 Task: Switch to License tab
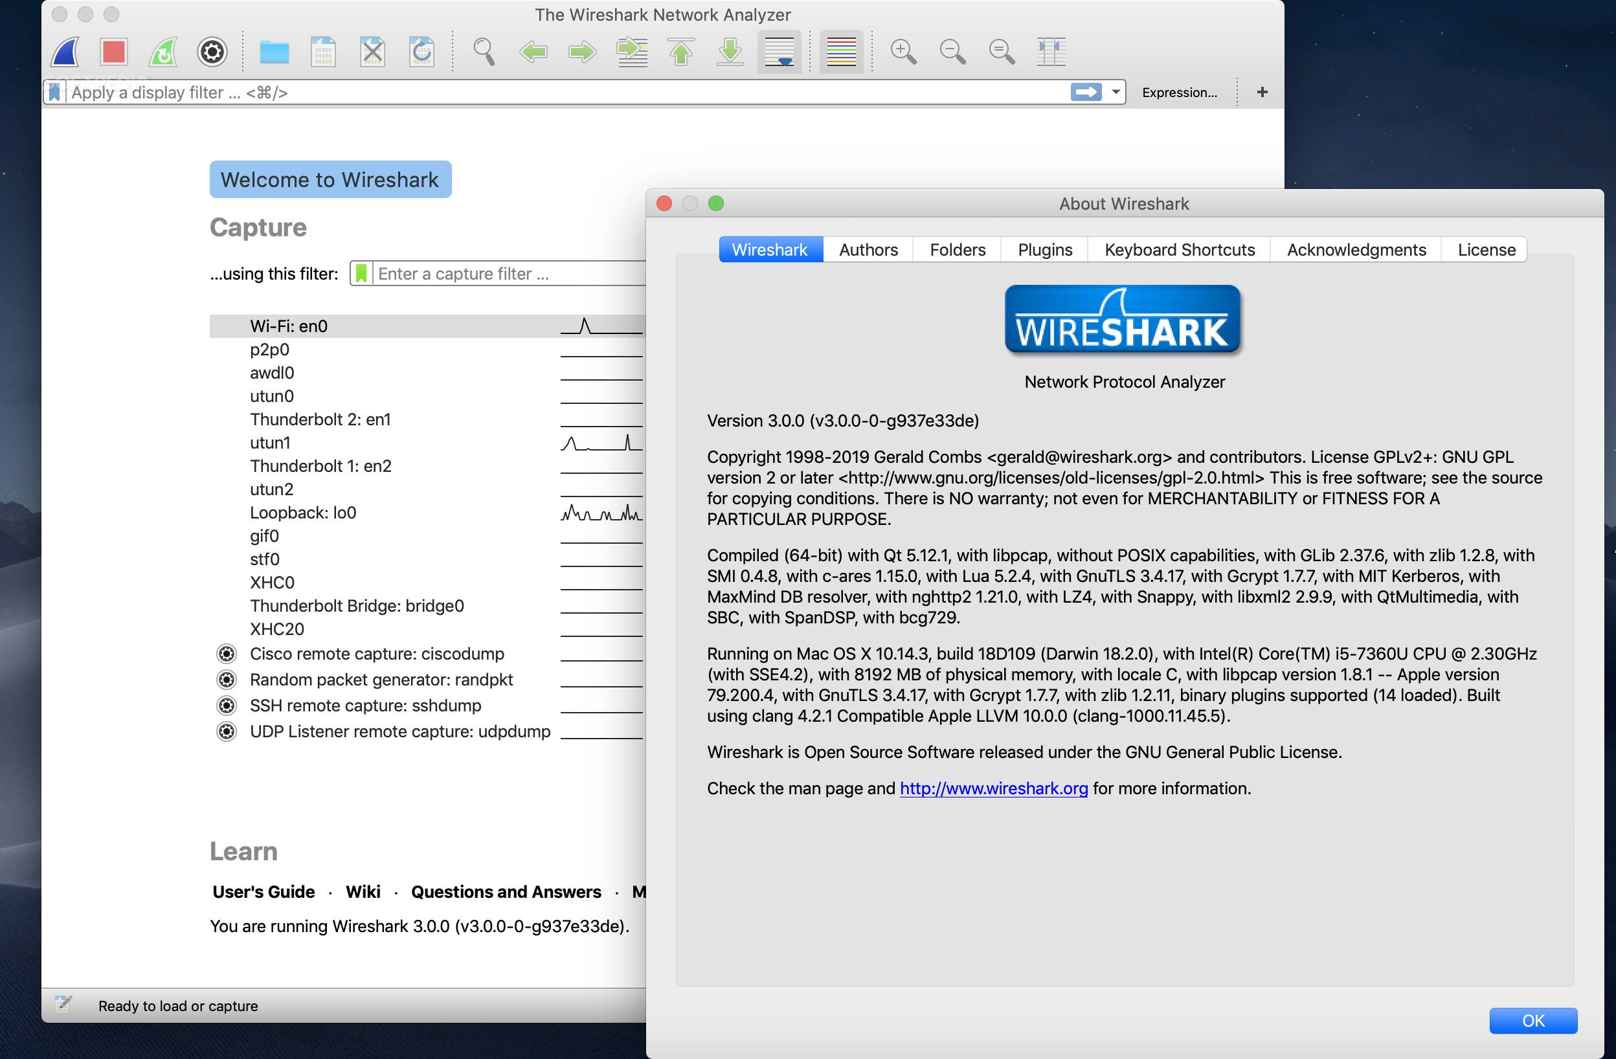point(1487,250)
